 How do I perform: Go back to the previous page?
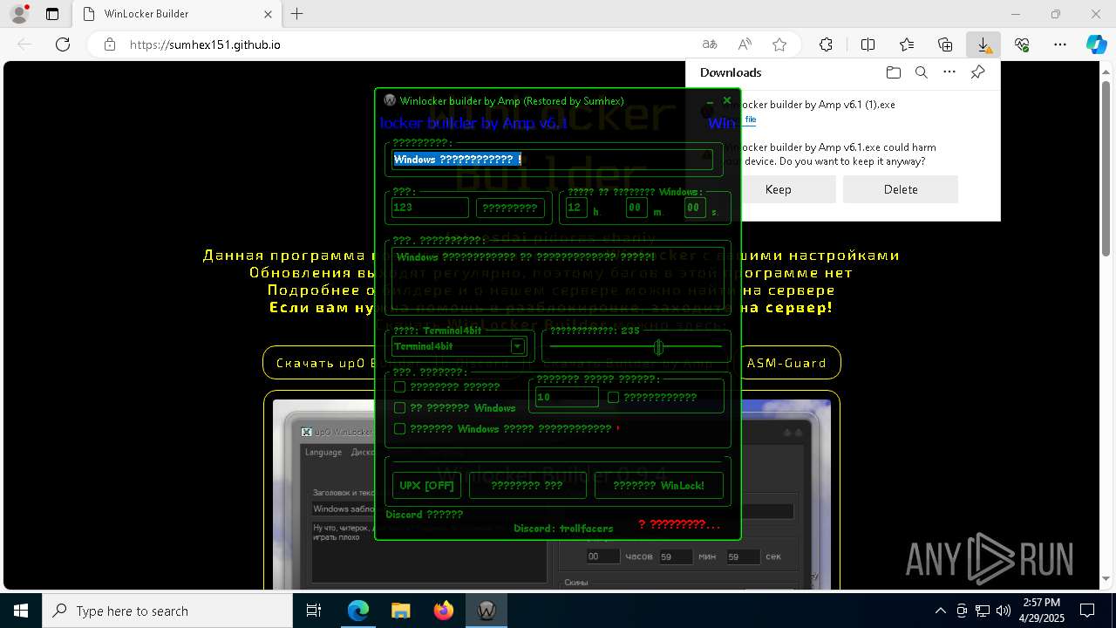24,44
